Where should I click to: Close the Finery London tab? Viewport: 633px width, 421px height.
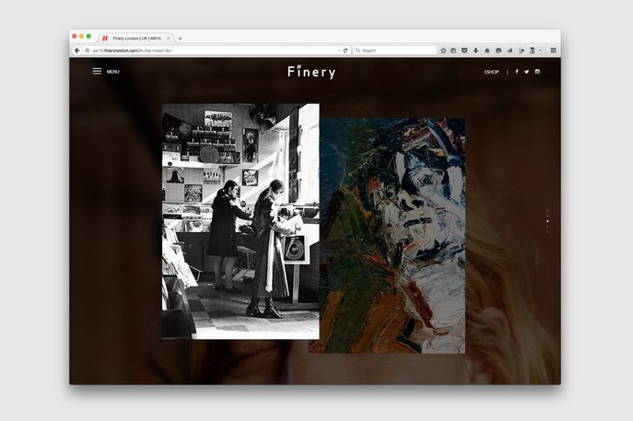pyautogui.click(x=169, y=38)
